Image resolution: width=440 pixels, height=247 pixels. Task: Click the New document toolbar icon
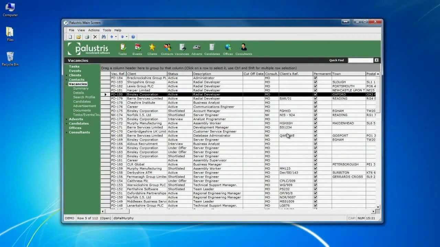click(x=70, y=37)
